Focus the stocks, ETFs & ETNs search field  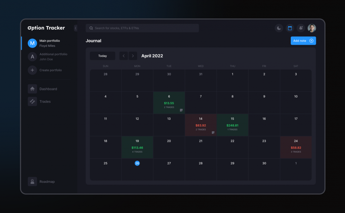coord(142,28)
